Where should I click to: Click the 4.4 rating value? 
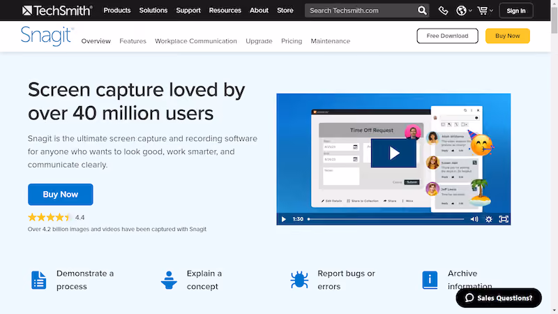[x=80, y=218]
